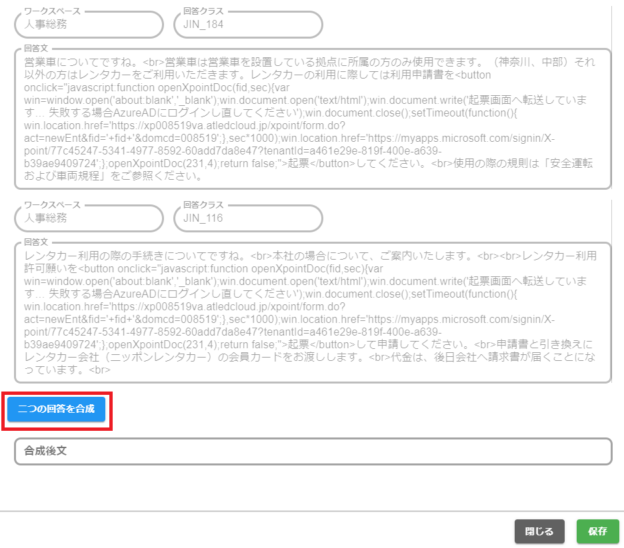
Task: Select the lower ワークスペース field showing 人事総務
Action: tap(88, 218)
